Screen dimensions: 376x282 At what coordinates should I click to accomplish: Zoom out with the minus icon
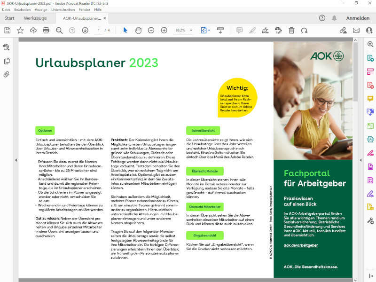tap(151, 31)
